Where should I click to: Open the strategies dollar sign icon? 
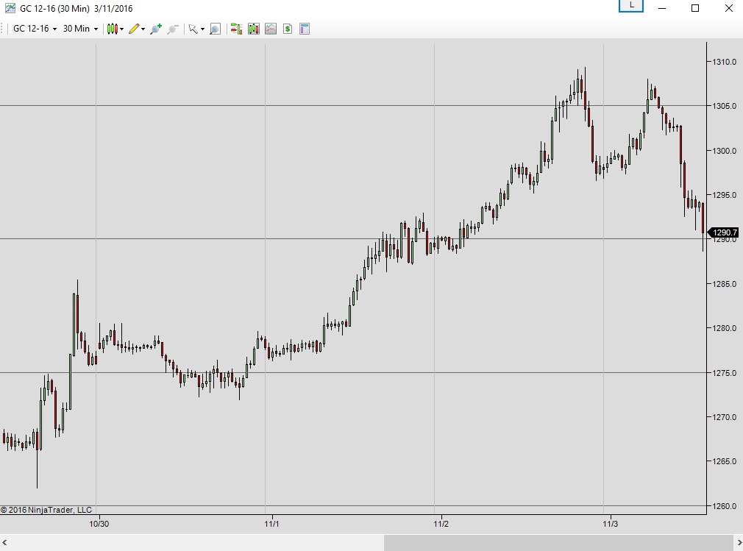tap(288, 29)
